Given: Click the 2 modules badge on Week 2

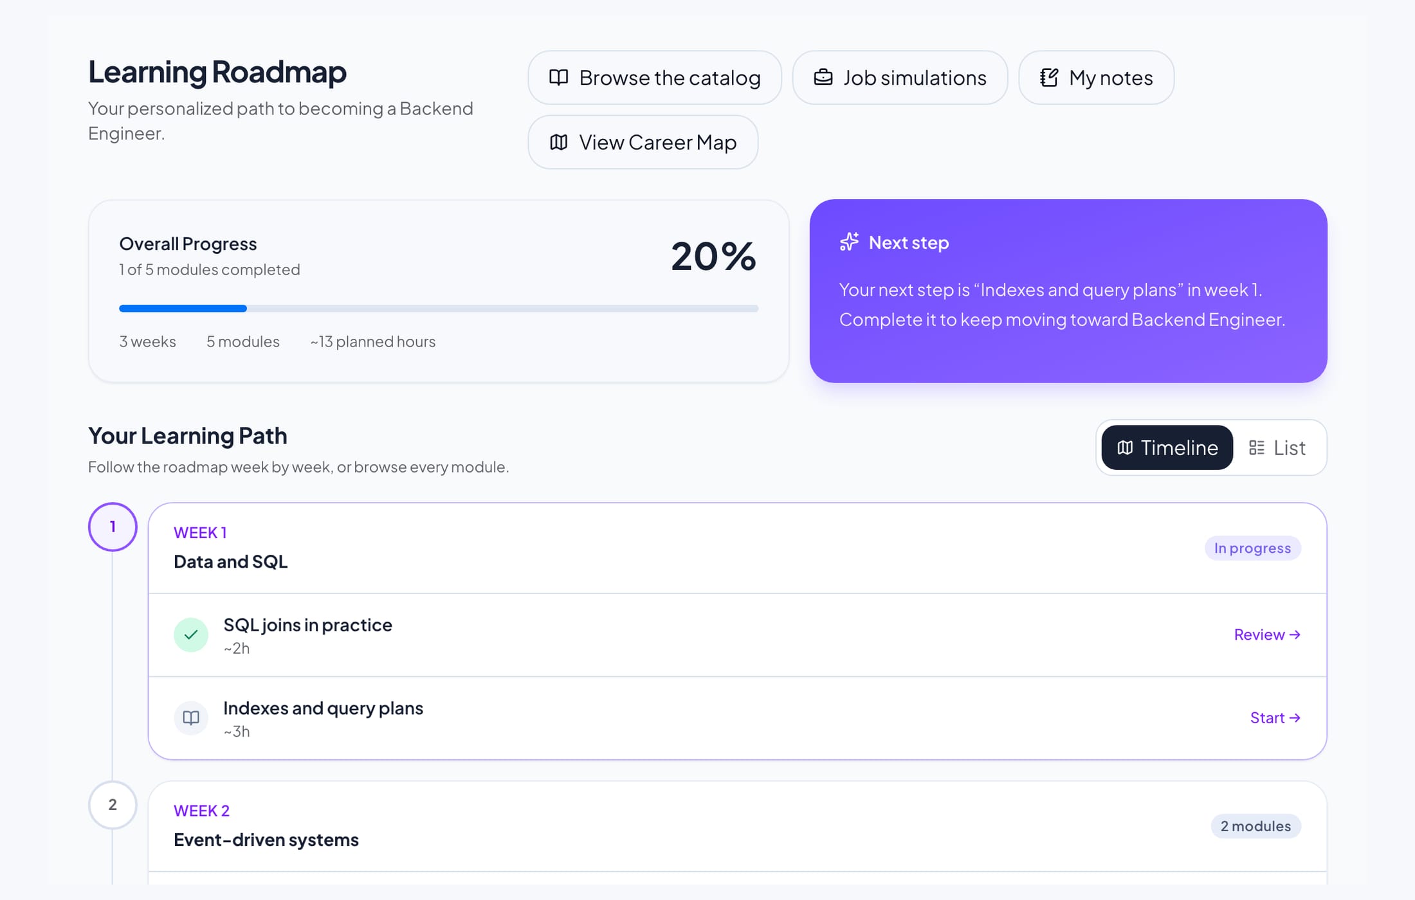Looking at the screenshot, I should tap(1255, 826).
